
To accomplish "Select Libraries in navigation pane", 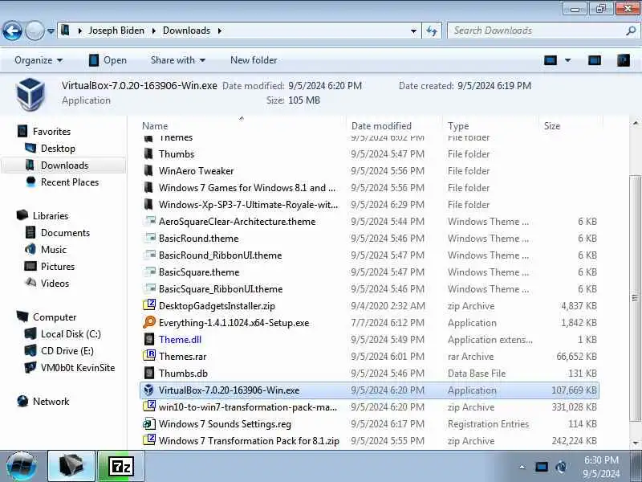I will [51, 215].
